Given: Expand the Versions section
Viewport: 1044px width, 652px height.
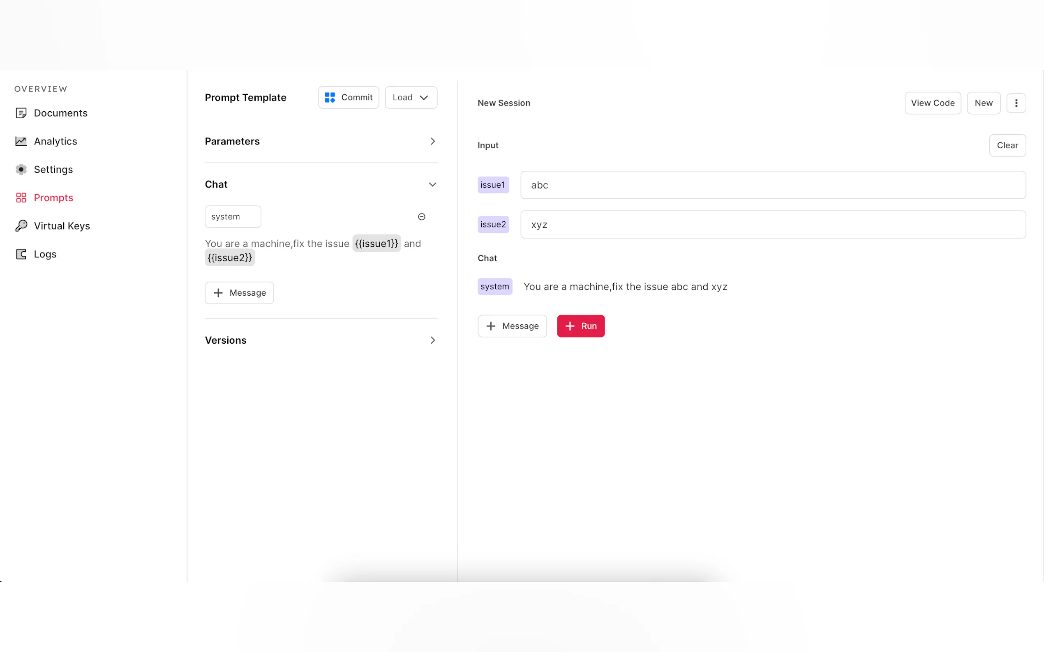Looking at the screenshot, I should point(432,340).
